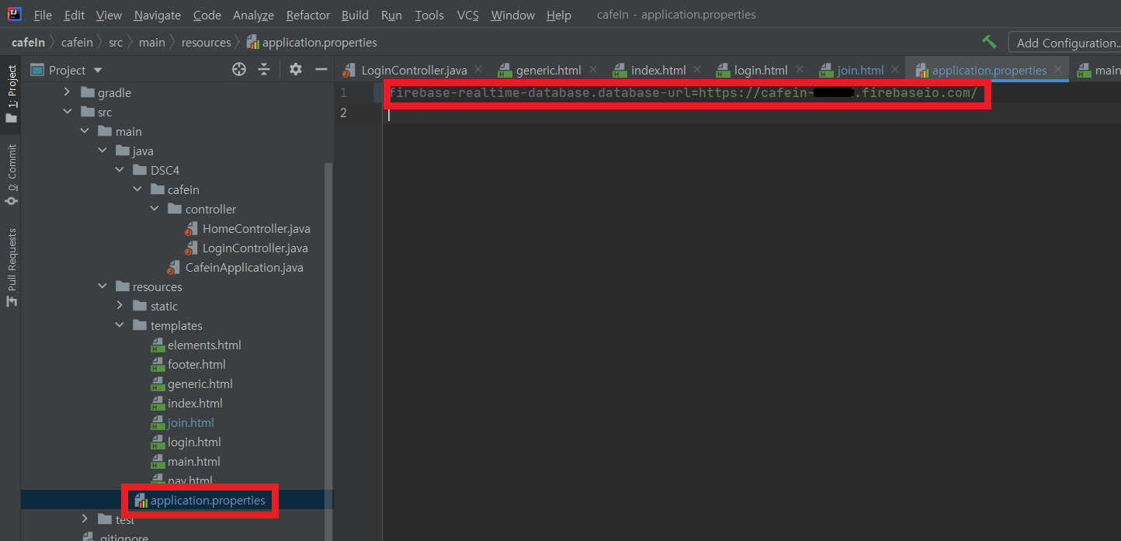Open the Run menu
This screenshot has width=1121, height=541.
click(x=391, y=15)
